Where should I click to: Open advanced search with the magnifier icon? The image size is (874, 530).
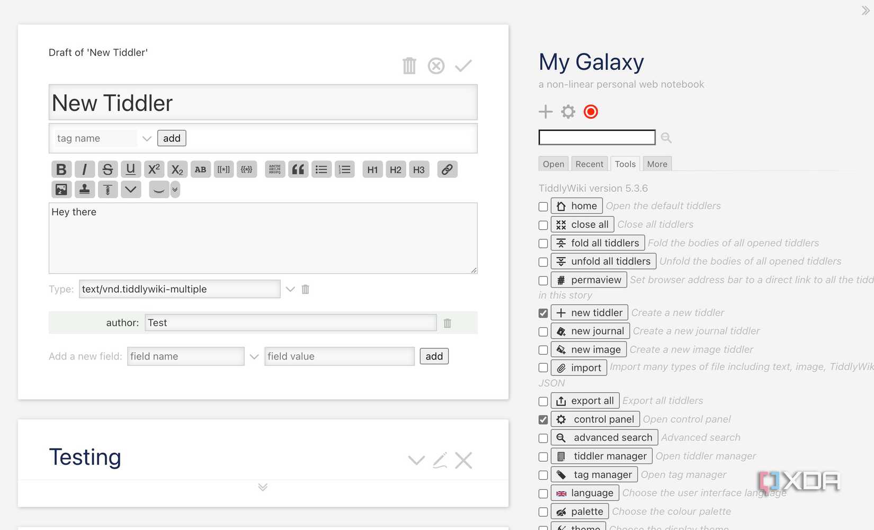(x=666, y=137)
